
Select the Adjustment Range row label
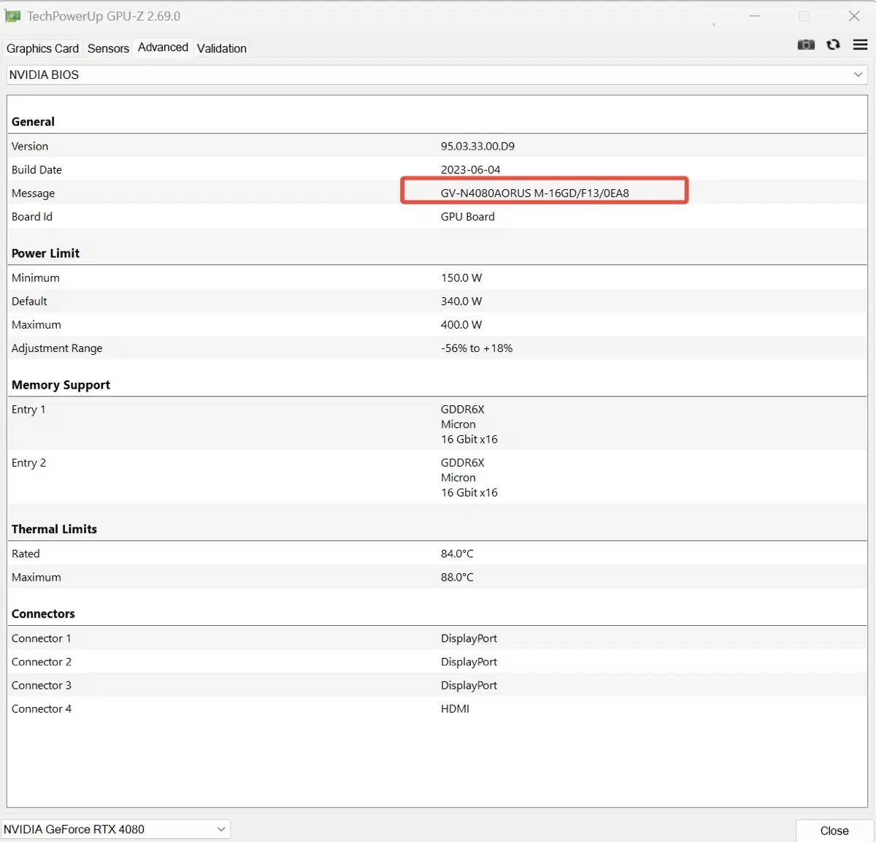click(56, 348)
